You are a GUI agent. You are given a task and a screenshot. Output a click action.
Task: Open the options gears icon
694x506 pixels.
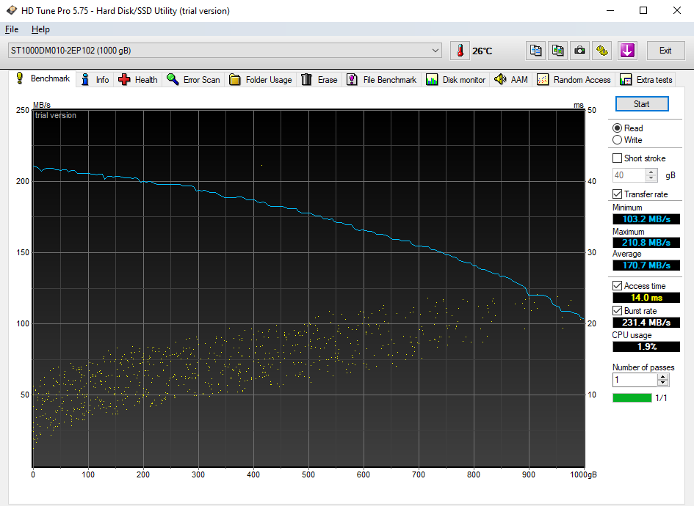pyautogui.click(x=602, y=51)
